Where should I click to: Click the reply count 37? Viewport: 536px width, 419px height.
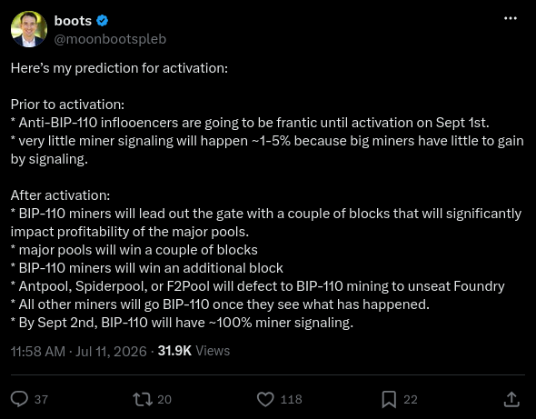42,400
